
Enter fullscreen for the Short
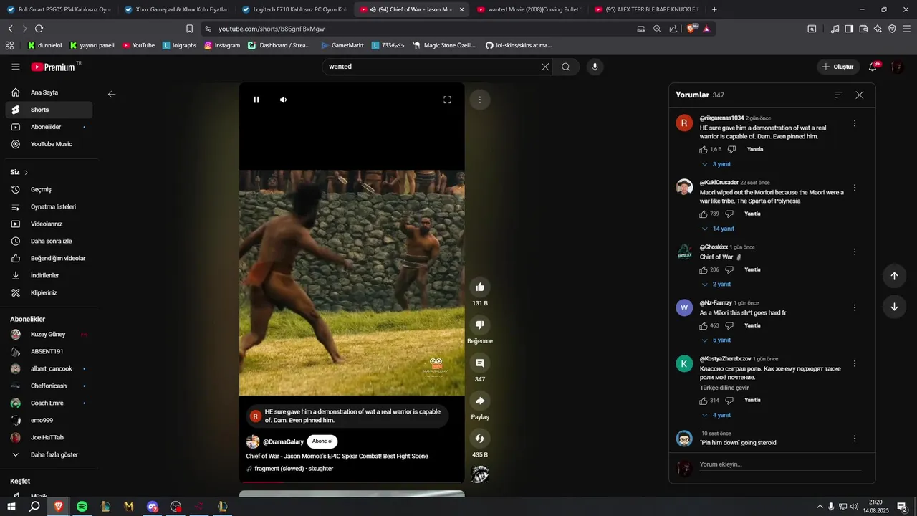[447, 100]
